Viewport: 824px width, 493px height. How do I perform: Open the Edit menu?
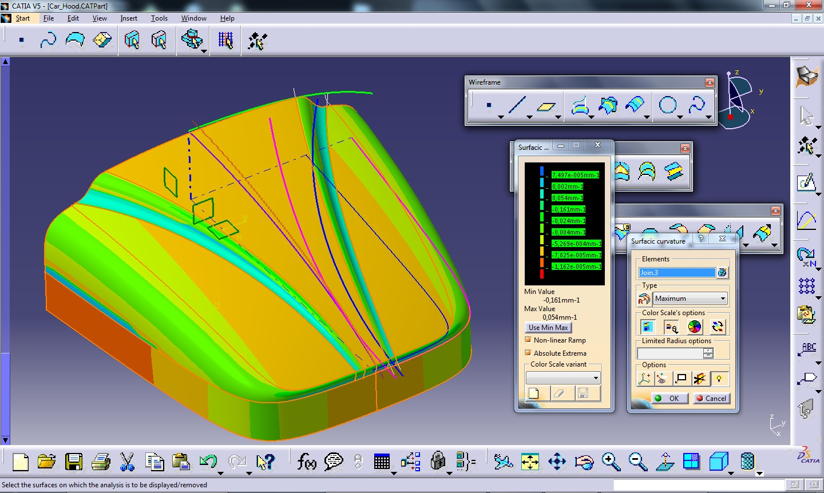pos(73,18)
